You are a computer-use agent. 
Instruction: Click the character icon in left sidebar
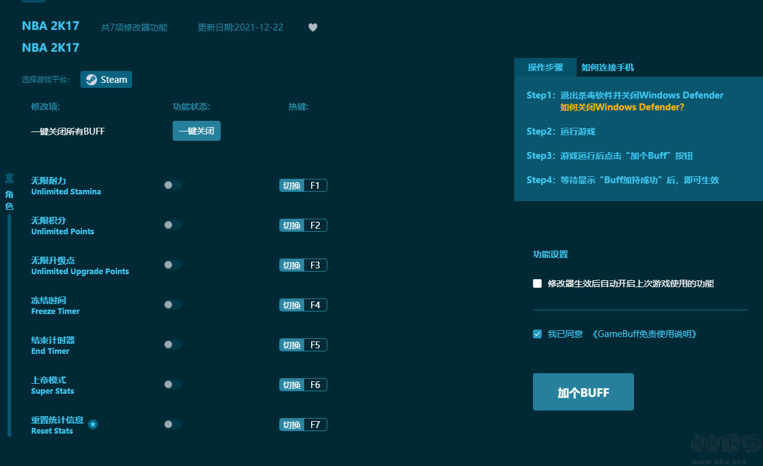(x=9, y=178)
